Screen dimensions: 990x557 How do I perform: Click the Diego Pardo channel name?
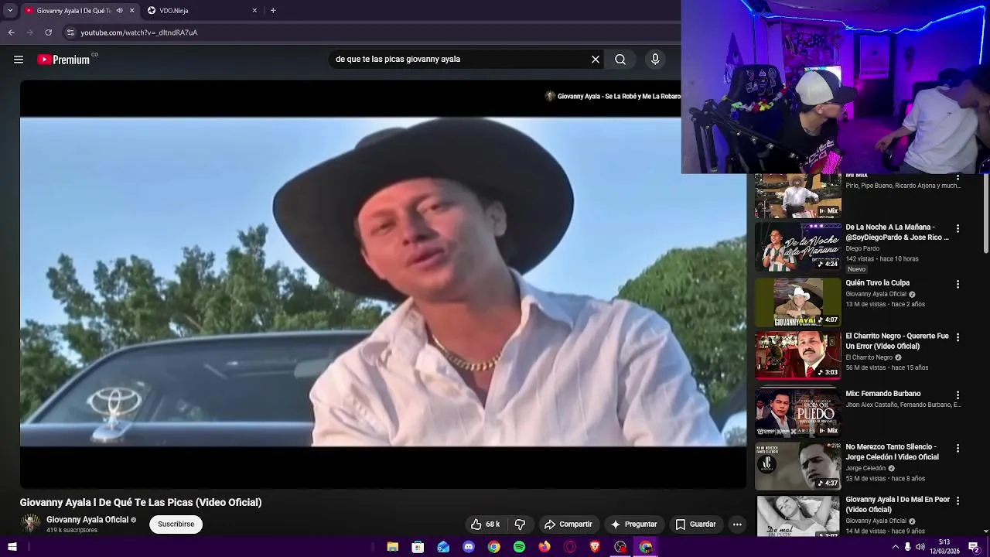click(862, 248)
